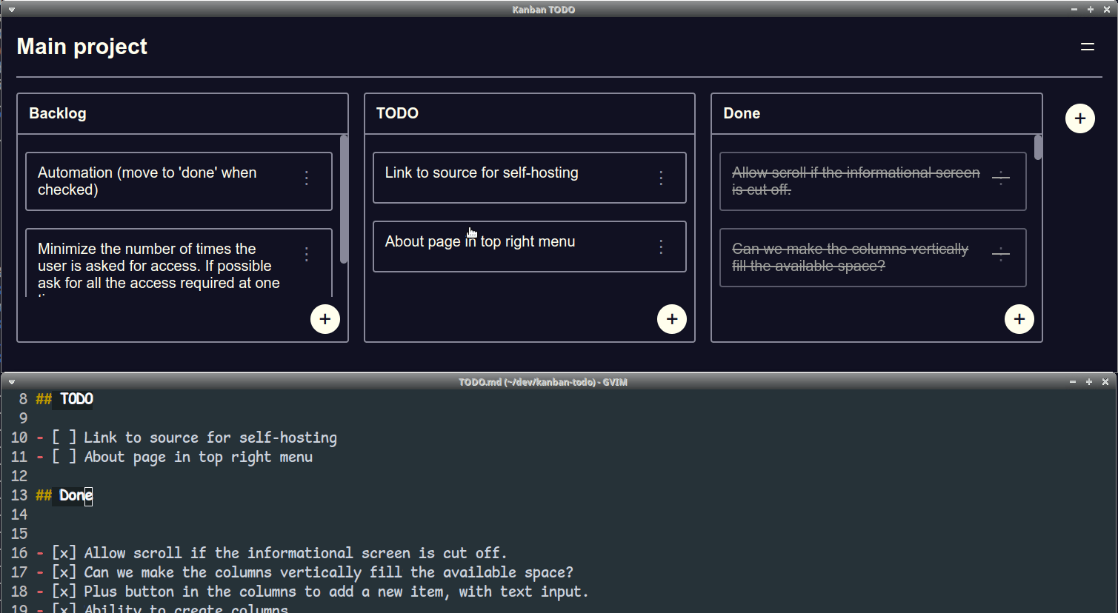
Task: Add a new item to the Done column
Action: click(1019, 319)
